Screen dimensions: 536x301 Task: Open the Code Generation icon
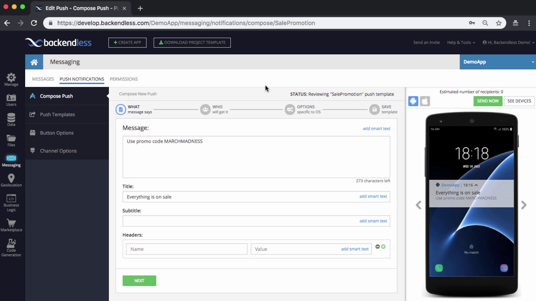11,243
